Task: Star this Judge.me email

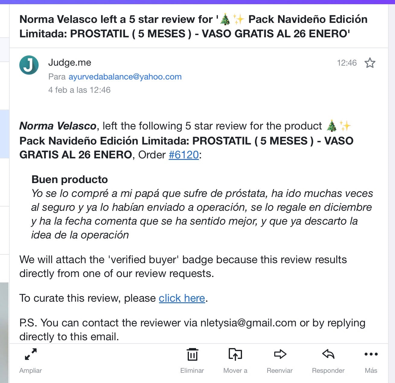Action: [370, 63]
